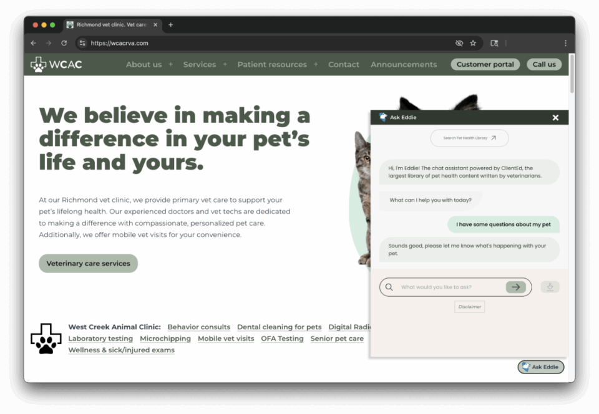Expand the Services submenu plus
Screen dimensions: 599x414
225,64
